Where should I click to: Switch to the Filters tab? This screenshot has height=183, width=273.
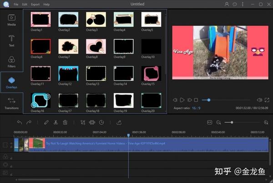(x=11, y=62)
